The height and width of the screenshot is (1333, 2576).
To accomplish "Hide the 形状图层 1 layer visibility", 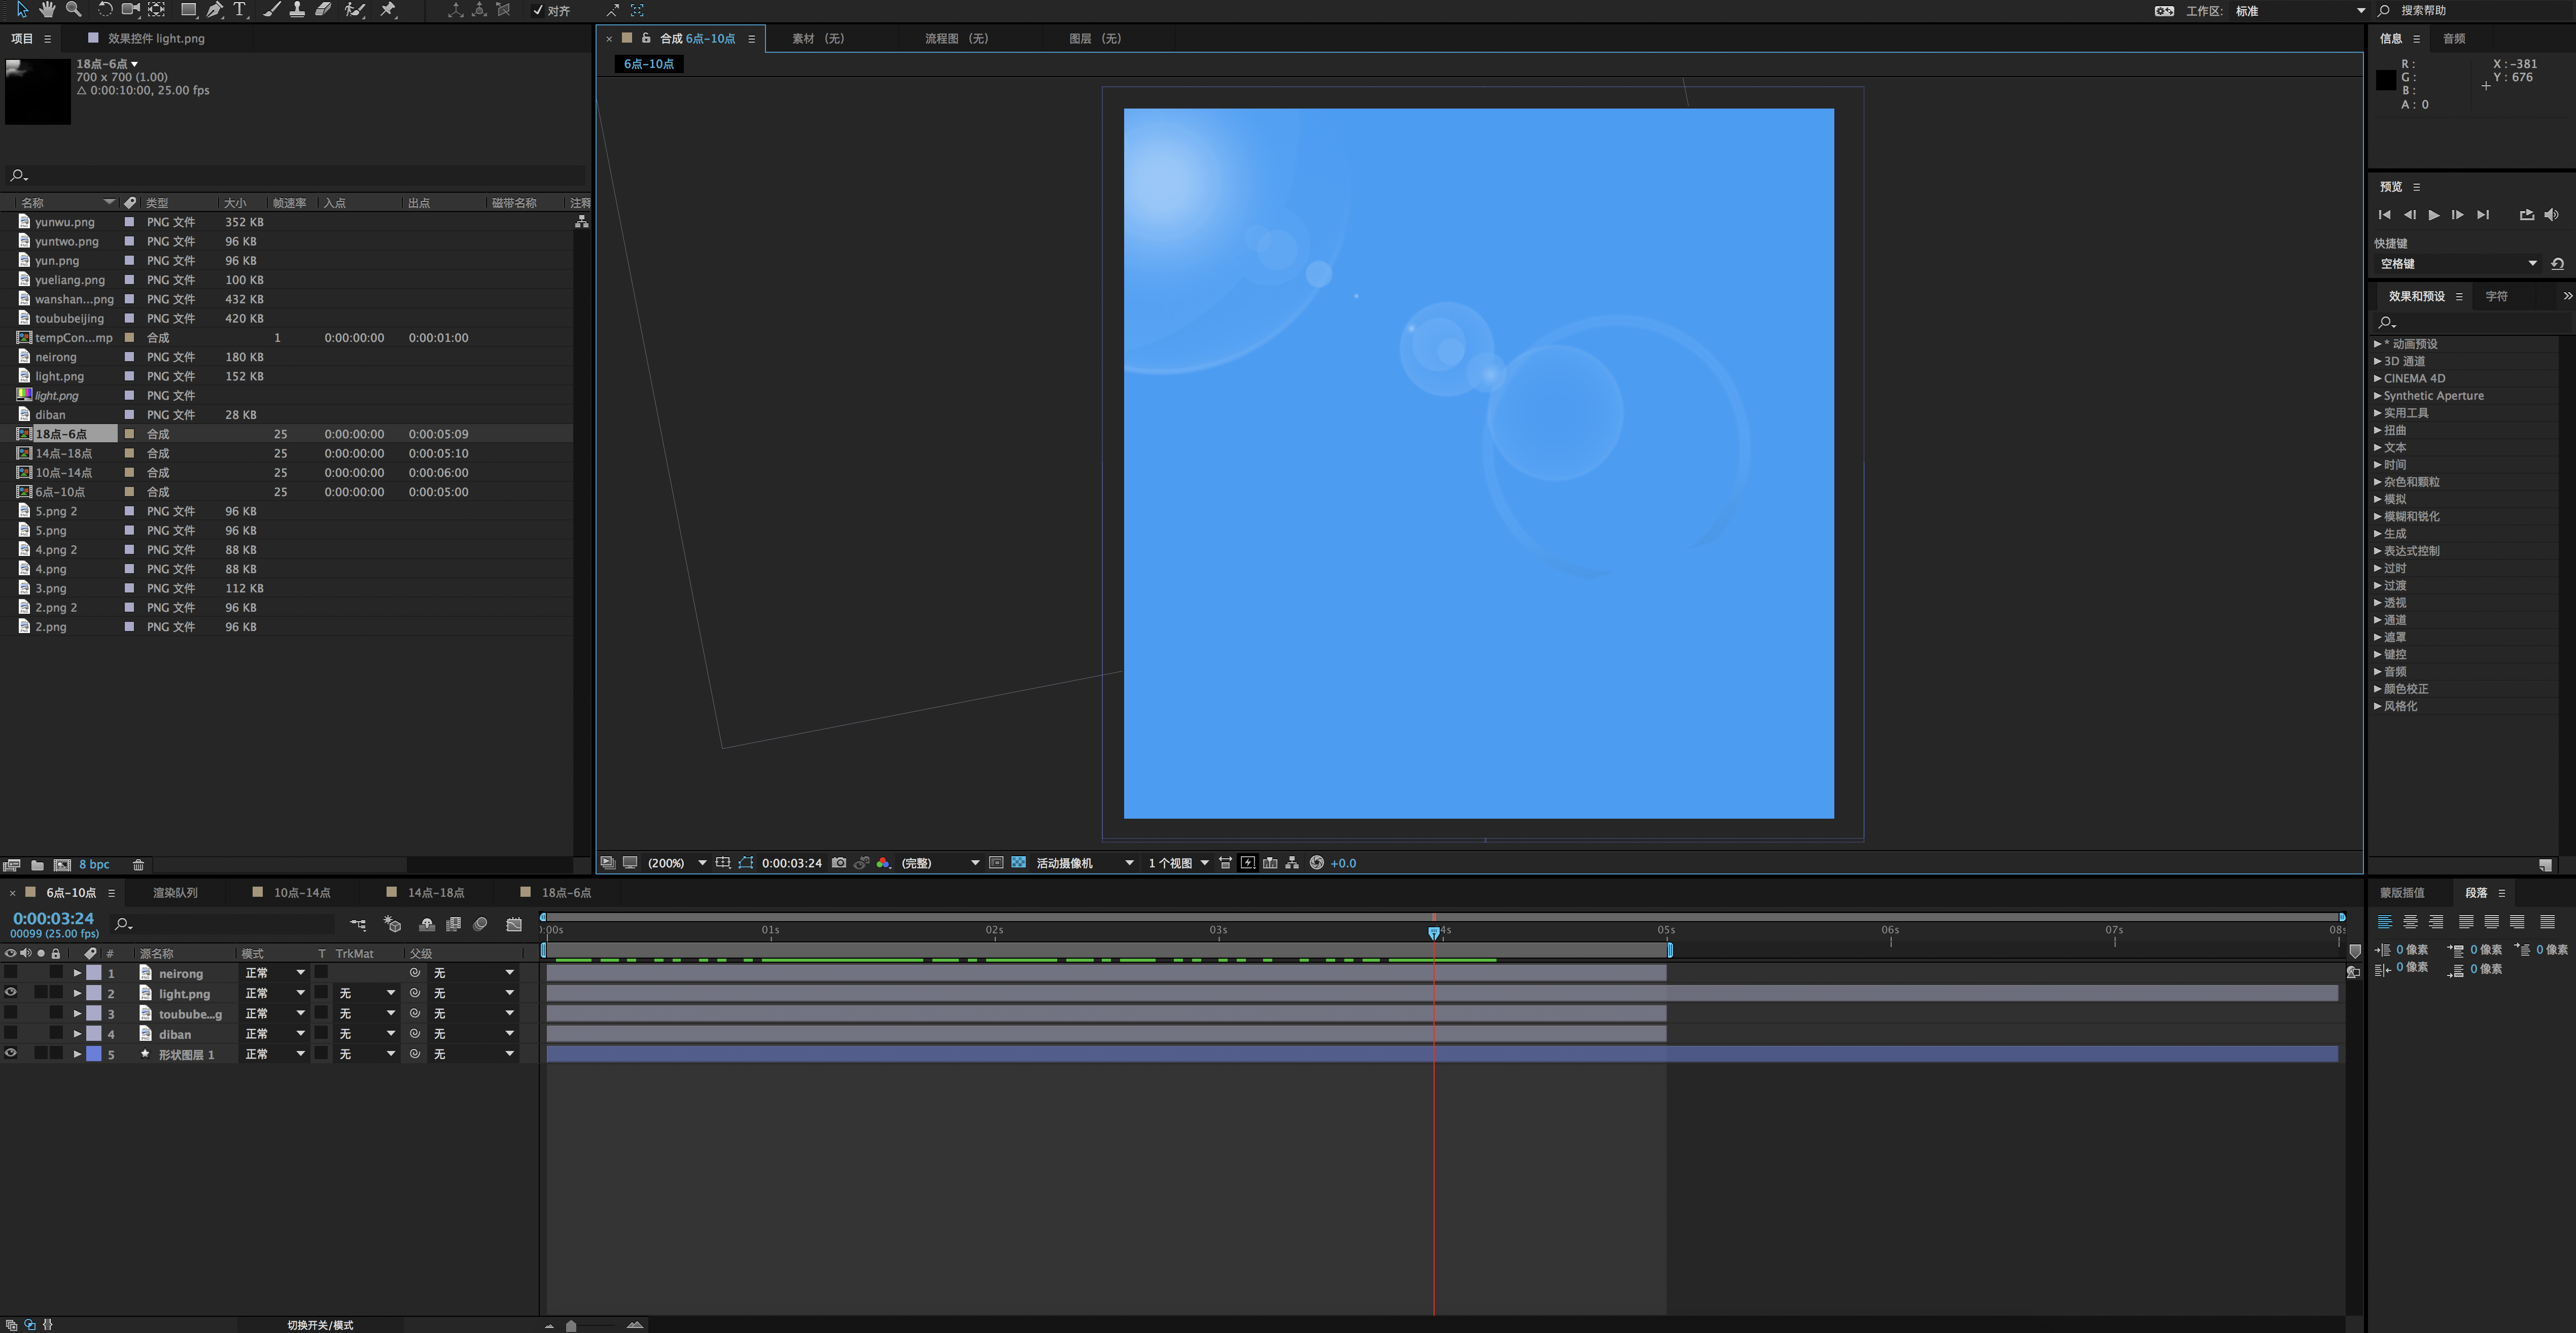I will coord(11,1053).
